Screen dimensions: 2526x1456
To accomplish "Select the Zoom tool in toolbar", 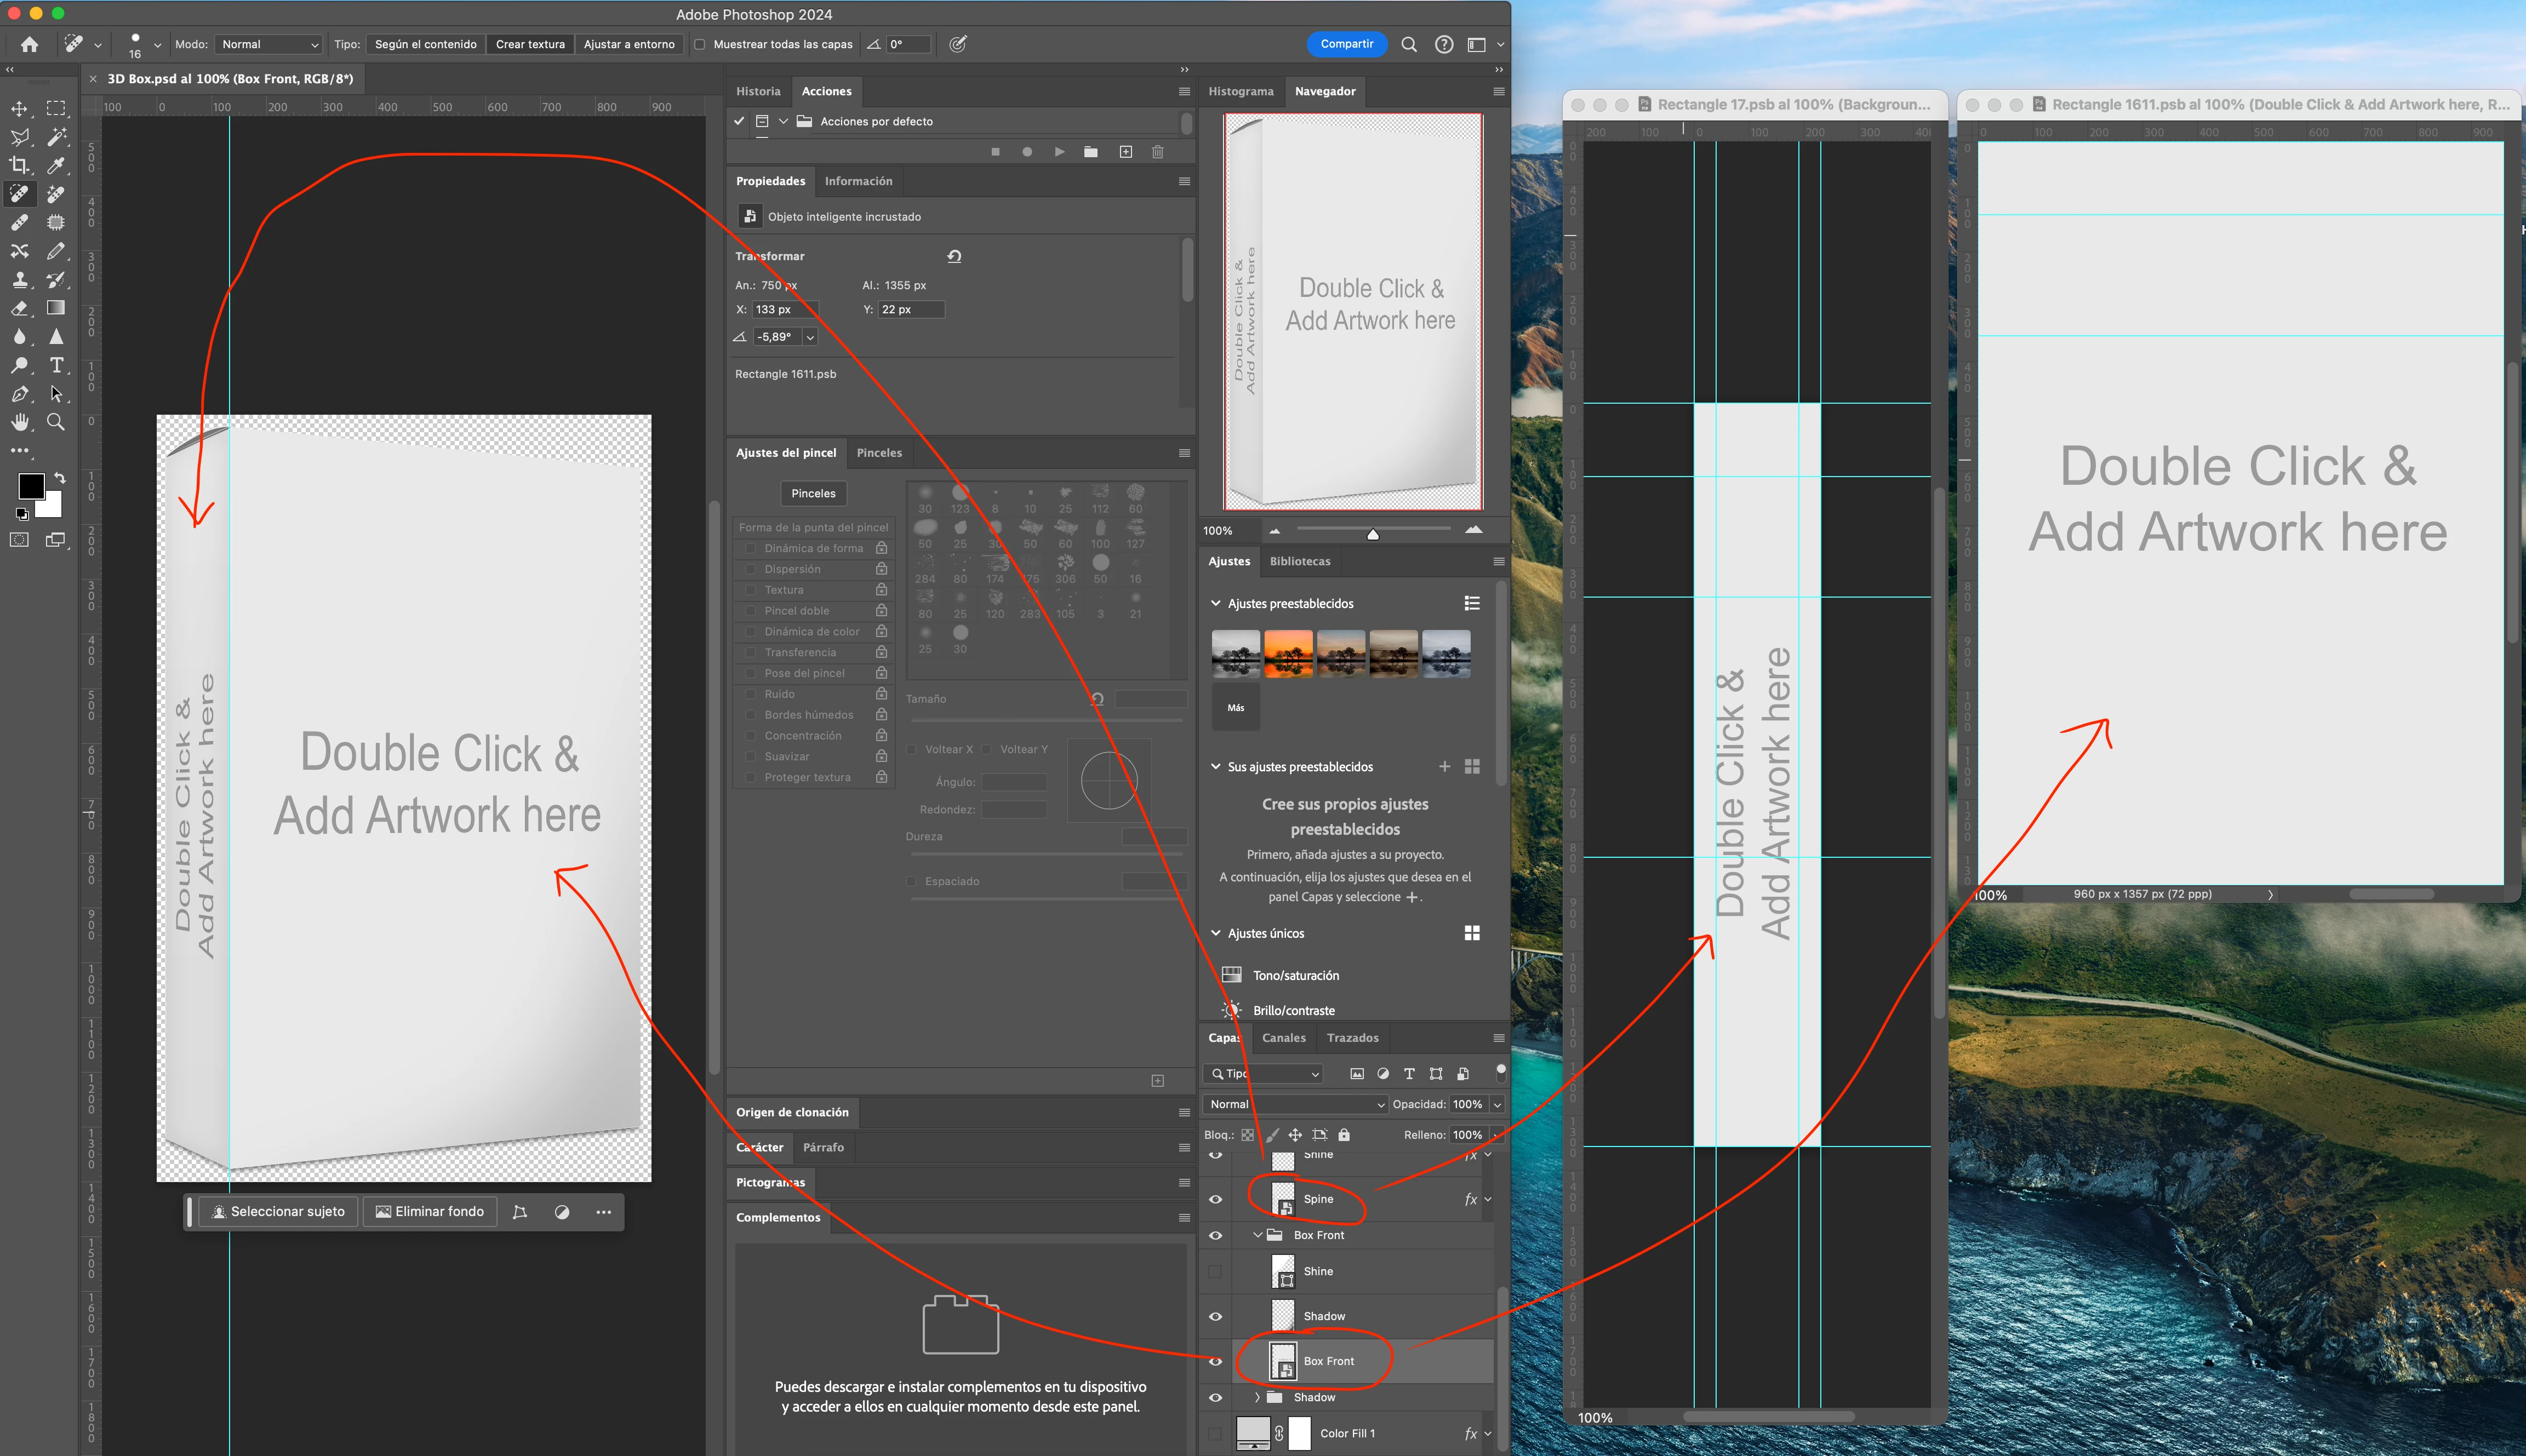I will [x=56, y=422].
